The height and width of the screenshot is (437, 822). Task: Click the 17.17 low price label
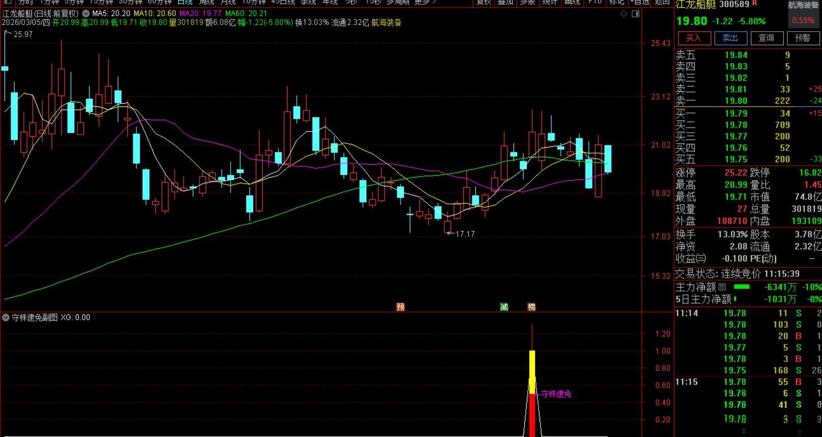[464, 234]
